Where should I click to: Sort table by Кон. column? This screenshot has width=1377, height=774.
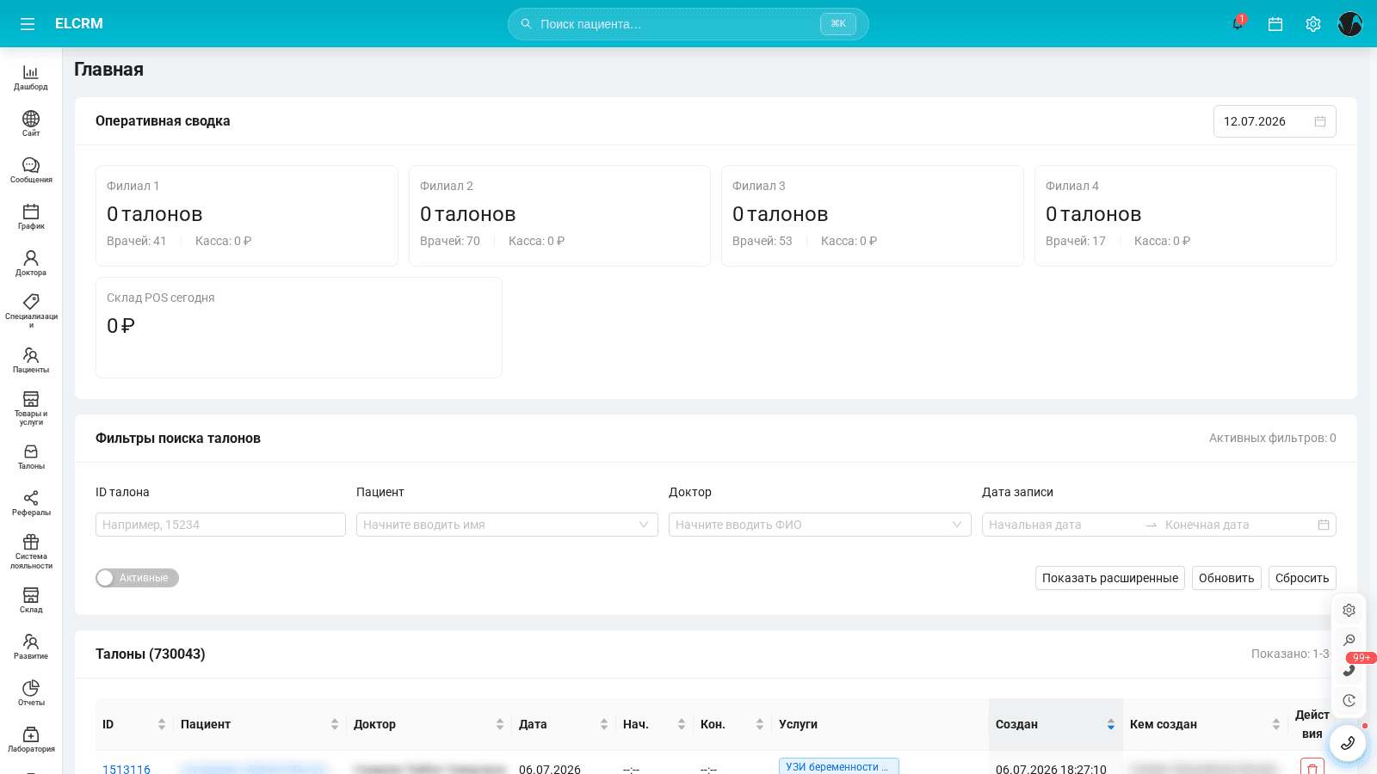(x=732, y=724)
